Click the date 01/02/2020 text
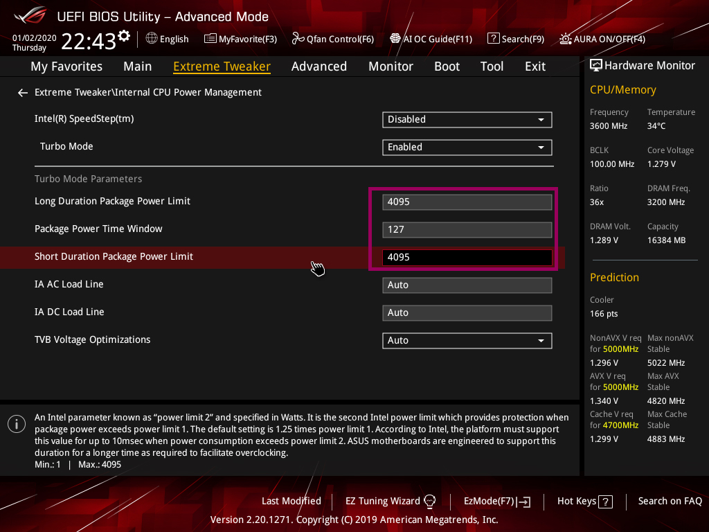The image size is (709, 532). tap(35, 38)
